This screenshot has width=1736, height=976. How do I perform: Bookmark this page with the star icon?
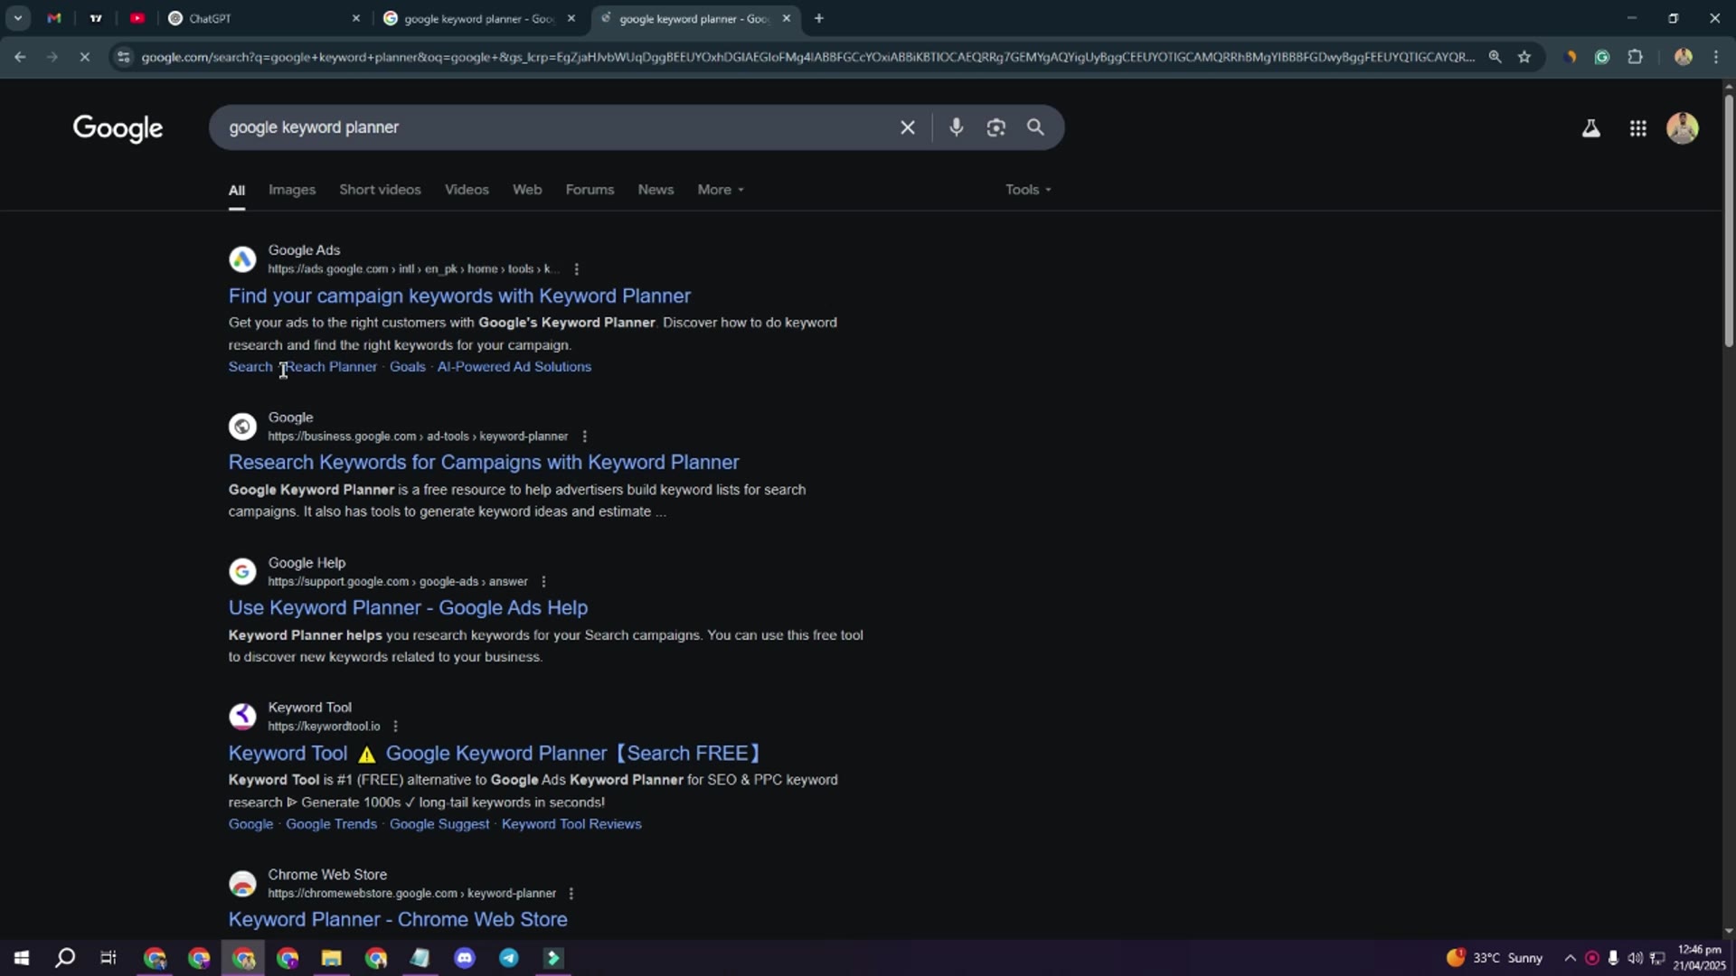tap(1524, 57)
